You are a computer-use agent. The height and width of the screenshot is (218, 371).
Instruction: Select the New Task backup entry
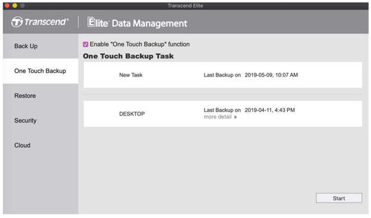pos(223,75)
